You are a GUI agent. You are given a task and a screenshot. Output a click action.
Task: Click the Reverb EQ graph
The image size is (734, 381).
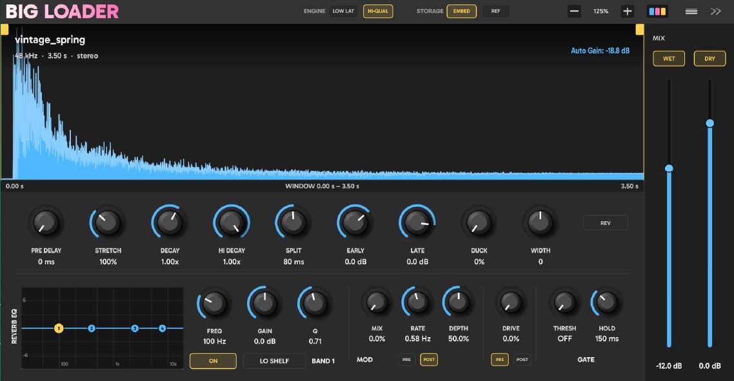tap(103, 328)
